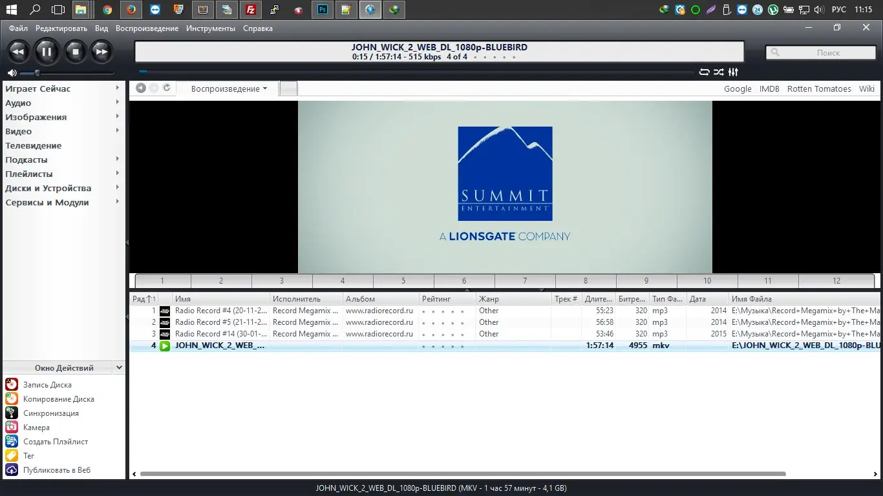Click the Камера icon

coord(12,427)
